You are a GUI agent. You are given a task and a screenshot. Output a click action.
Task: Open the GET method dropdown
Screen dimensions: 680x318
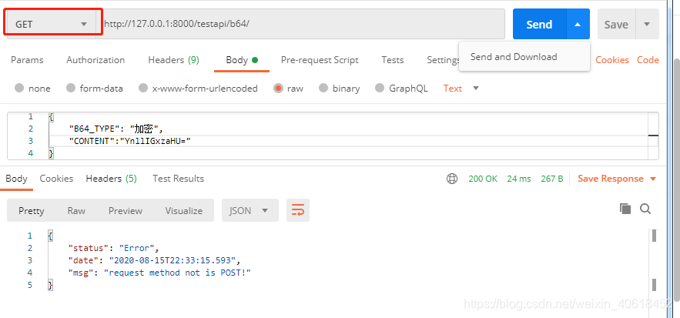click(51, 25)
